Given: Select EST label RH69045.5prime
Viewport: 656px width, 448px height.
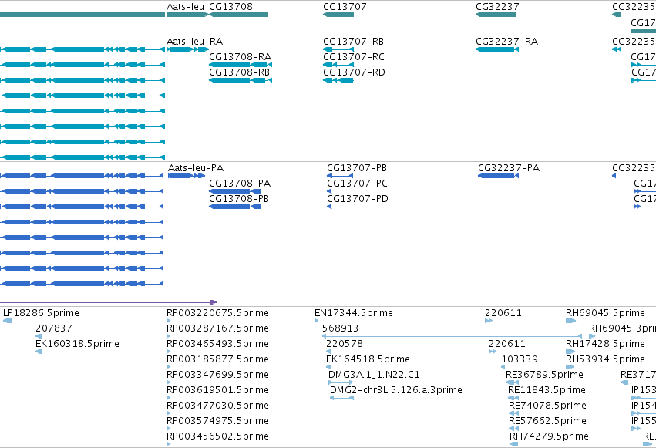Looking at the screenshot, I should coord(605,313).
